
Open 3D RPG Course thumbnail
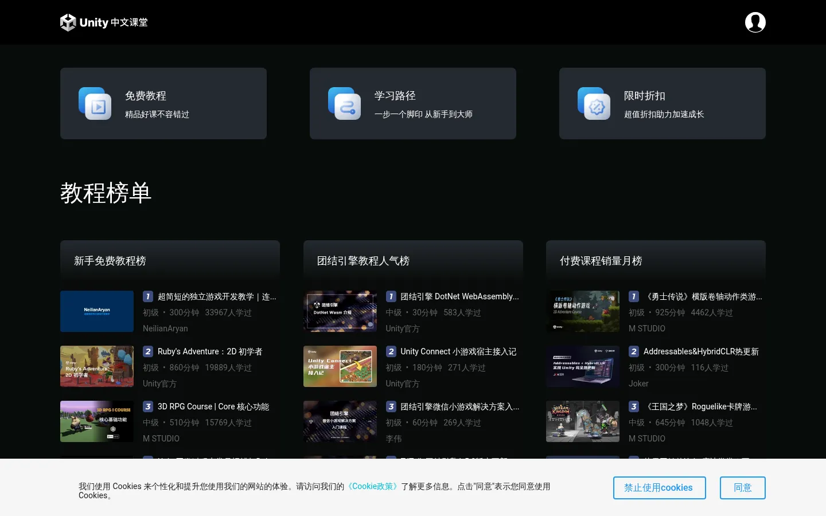pos(97,421)
